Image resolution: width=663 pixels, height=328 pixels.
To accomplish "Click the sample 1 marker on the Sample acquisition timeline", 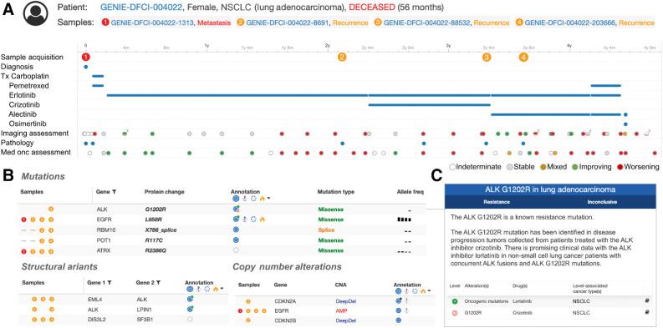I will click(86, 57).
